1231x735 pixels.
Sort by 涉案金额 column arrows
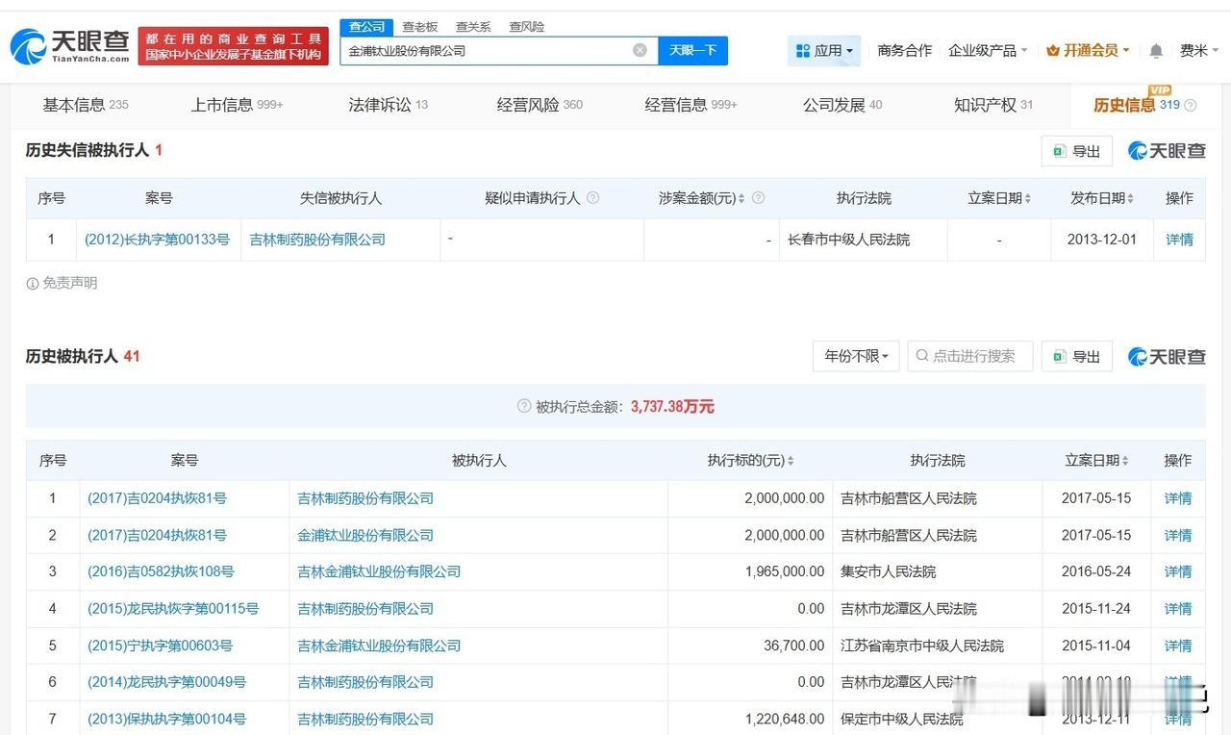742,198
